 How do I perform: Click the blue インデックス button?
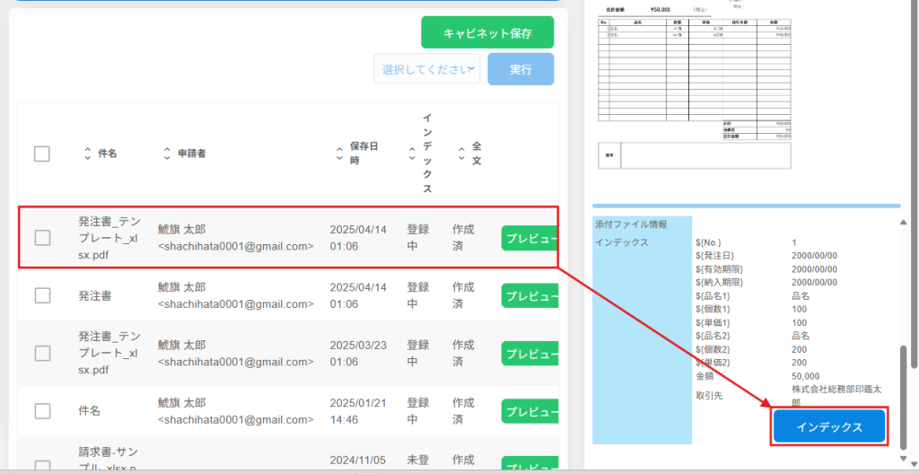tap(829, 427)
